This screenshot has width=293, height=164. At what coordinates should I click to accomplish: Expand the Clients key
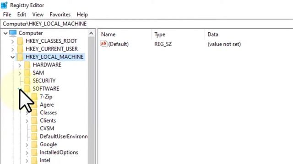pyautogui.click(x=27, y=121)
